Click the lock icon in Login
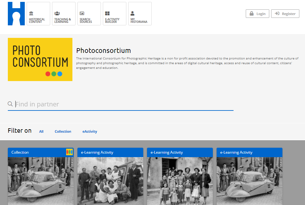Viewport: 305px width, 205px height. coord(251,13)
